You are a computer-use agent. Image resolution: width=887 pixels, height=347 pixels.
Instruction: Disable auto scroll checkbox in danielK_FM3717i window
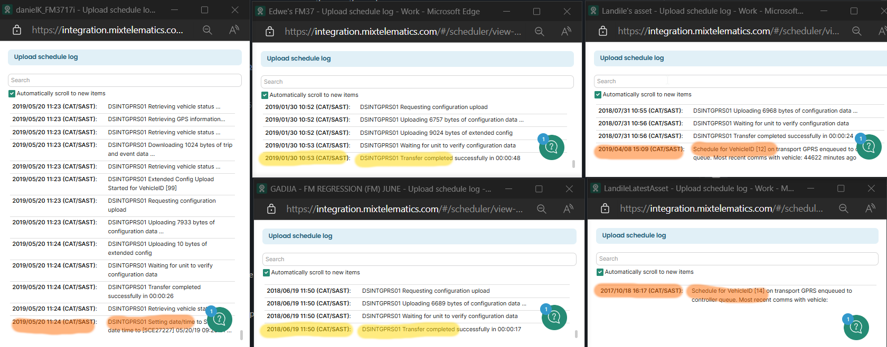pyautogui.click(x=12, y=94)
